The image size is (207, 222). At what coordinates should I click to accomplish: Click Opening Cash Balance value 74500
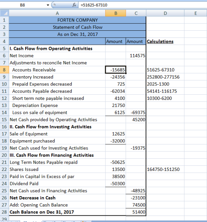[139, 205]
